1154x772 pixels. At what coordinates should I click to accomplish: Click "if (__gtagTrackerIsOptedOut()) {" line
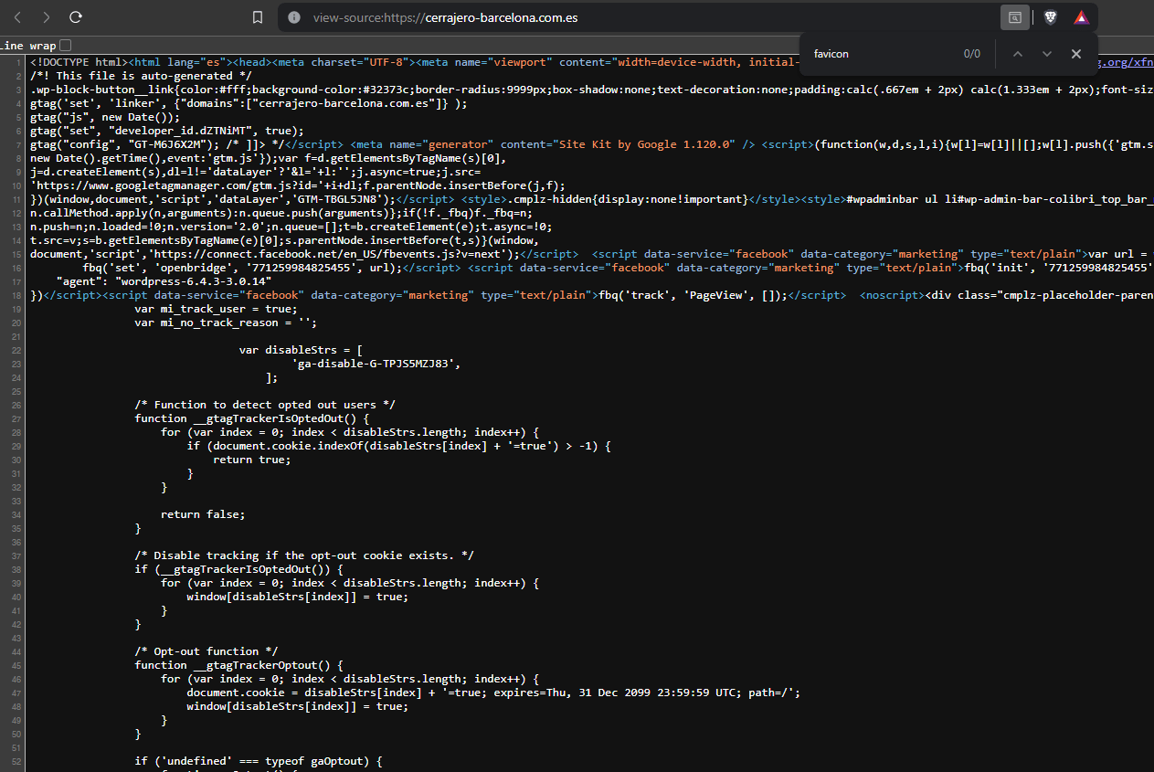[238, 569]
